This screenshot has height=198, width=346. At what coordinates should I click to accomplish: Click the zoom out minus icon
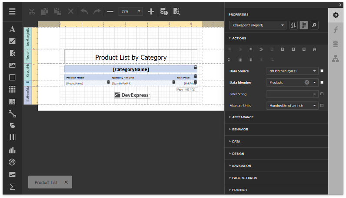(x=110, y=12)
